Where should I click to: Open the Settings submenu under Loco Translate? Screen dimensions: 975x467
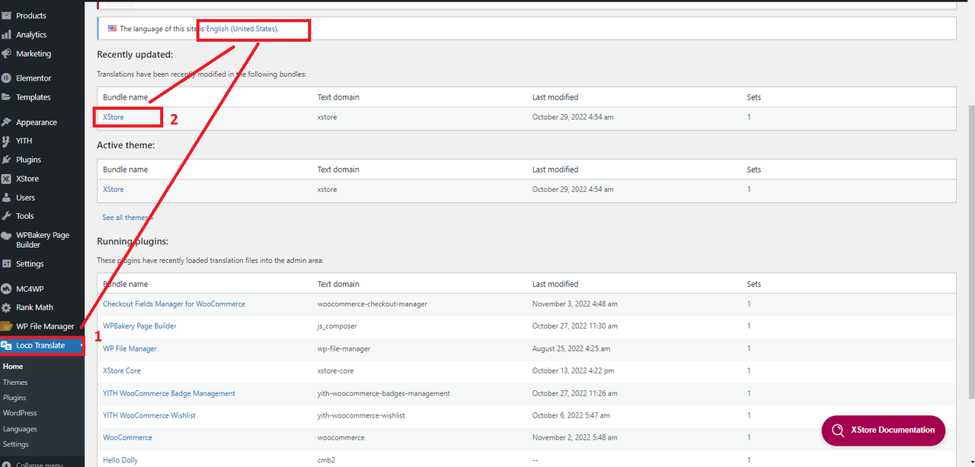16,444
